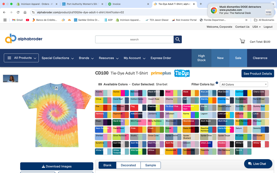This screenshot has height=173, width=277.
Task: Expand the Special Collections menu
Action: (x=58, y=58)
